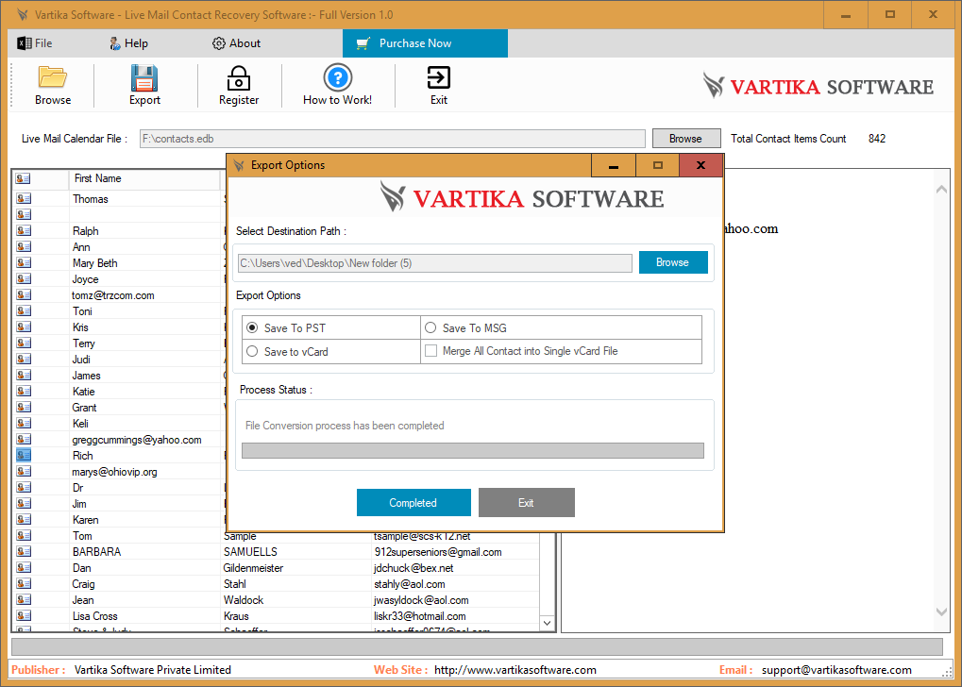This screenshot has height=687, width=962.
Task: Select the contact card icon for Ralph
Action: [24, 230]
